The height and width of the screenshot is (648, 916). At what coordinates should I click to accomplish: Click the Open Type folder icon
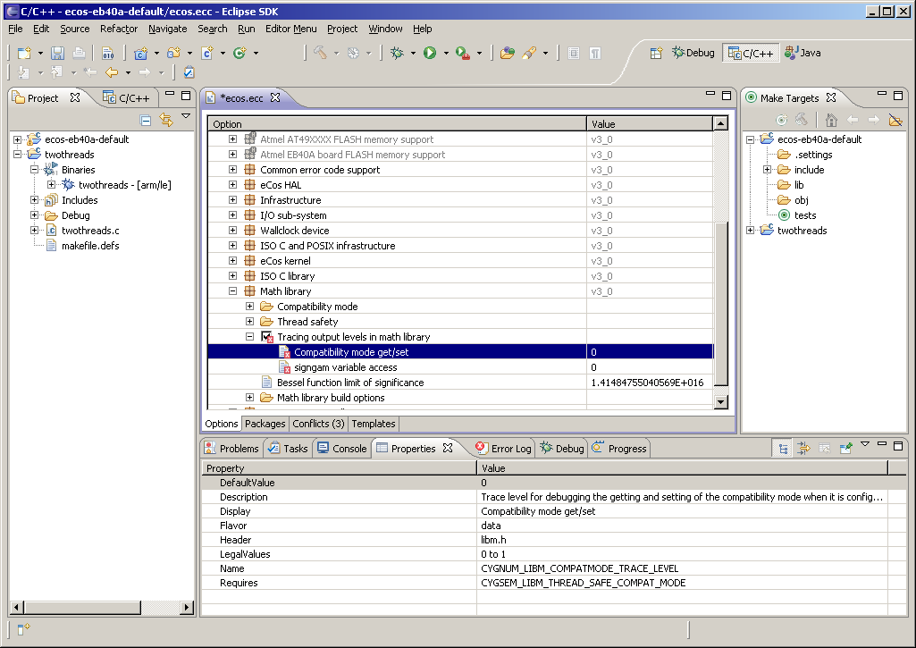point(508,53)
